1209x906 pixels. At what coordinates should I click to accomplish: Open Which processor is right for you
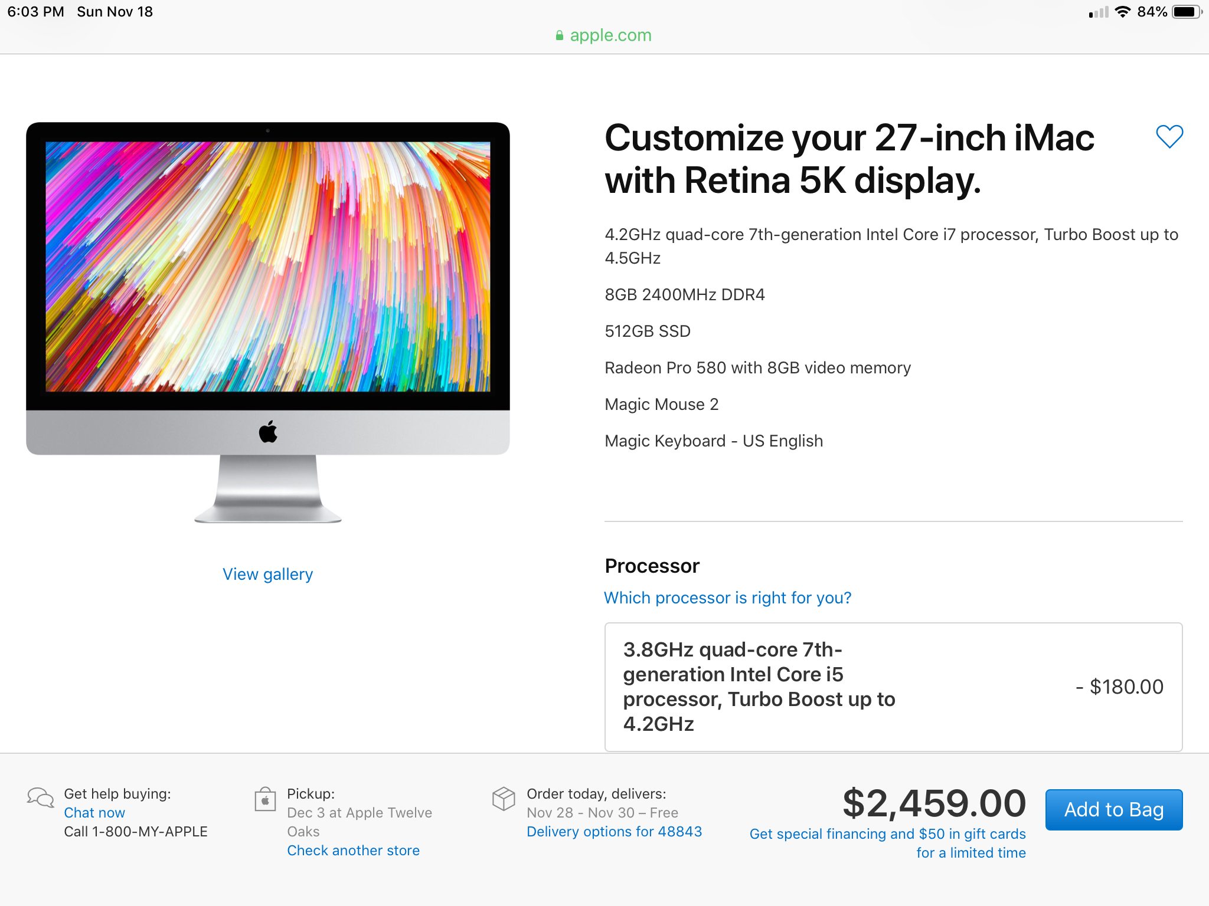(x=727, y=598)
